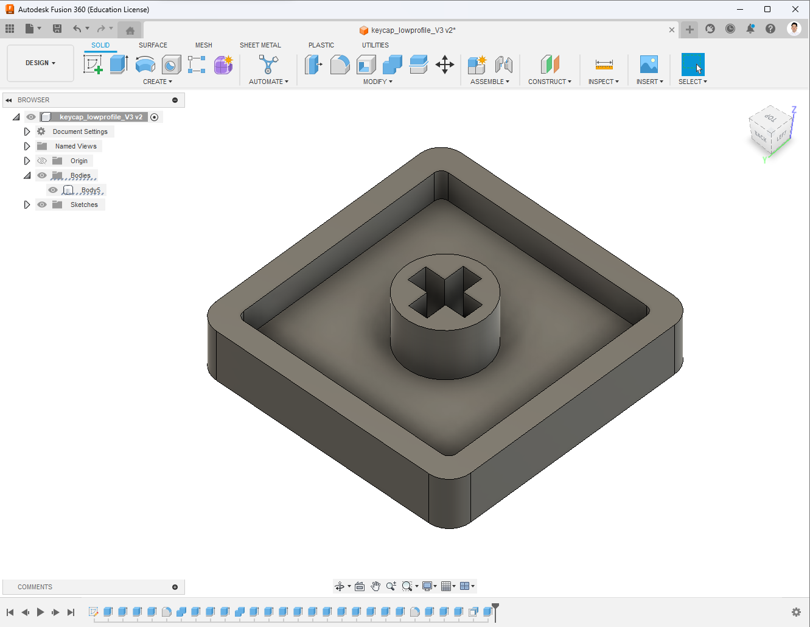
Task: Select the Fillet tool
Action: (x=340, y=64)
